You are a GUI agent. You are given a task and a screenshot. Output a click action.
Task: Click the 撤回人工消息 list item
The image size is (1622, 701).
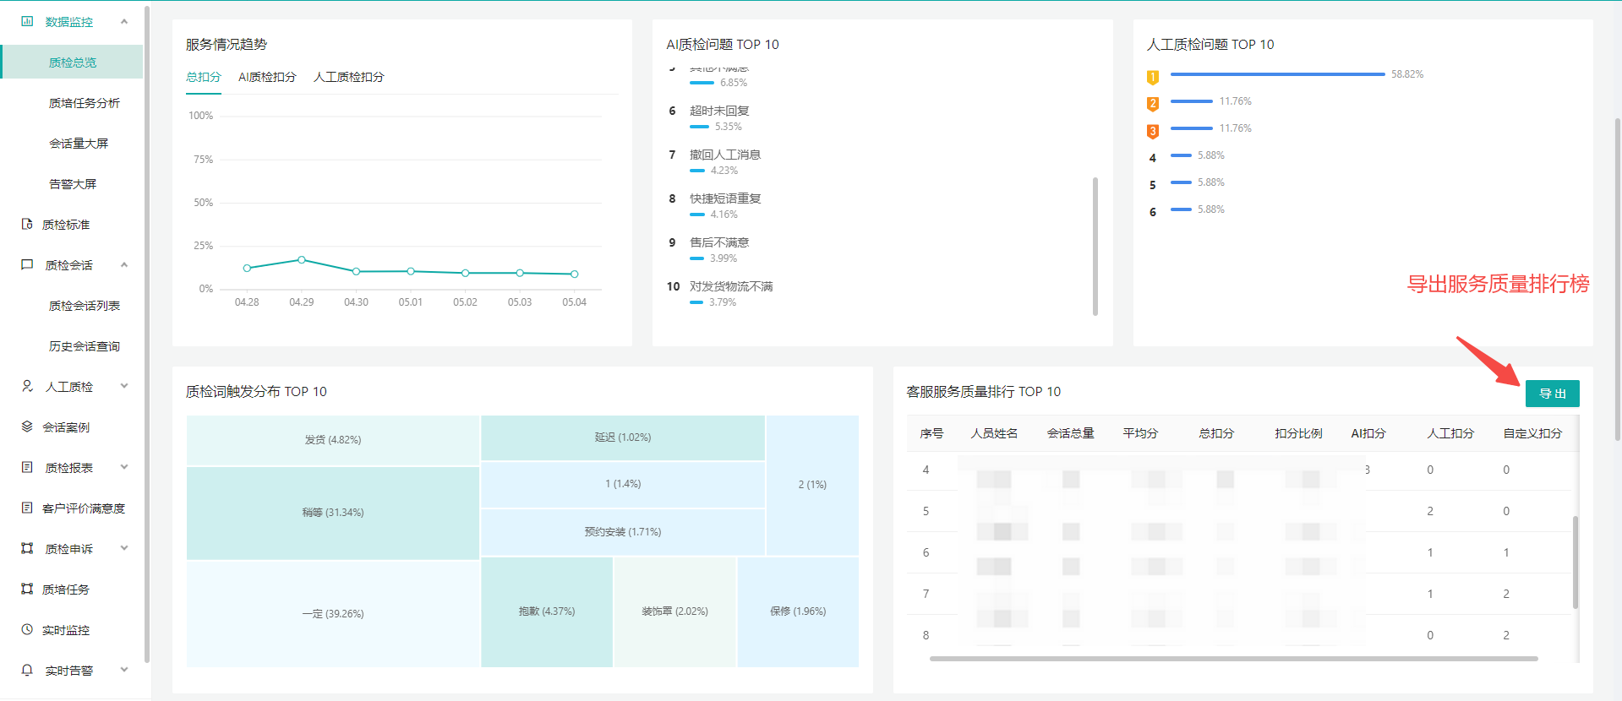click(x=725, y=155)
